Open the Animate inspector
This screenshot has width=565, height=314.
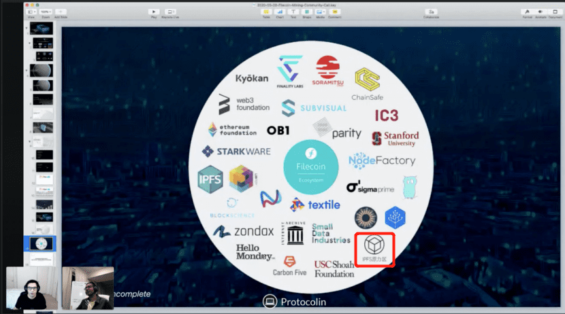pos(540,12)
